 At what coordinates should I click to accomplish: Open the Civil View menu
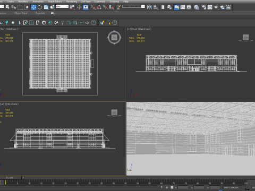click(86, 2)
